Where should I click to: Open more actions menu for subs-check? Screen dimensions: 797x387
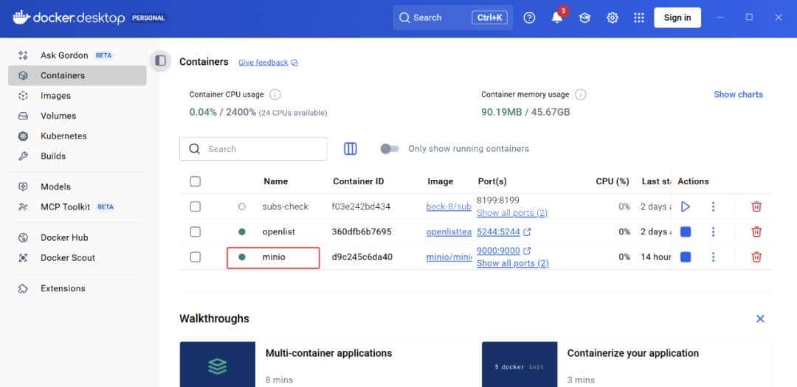713,207
